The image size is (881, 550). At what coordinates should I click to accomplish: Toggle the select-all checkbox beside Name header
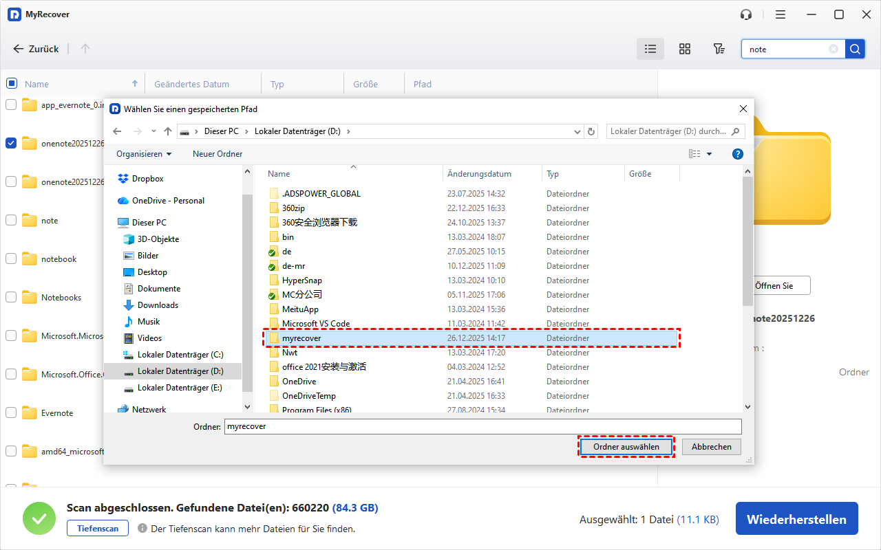tap(11, 83)
